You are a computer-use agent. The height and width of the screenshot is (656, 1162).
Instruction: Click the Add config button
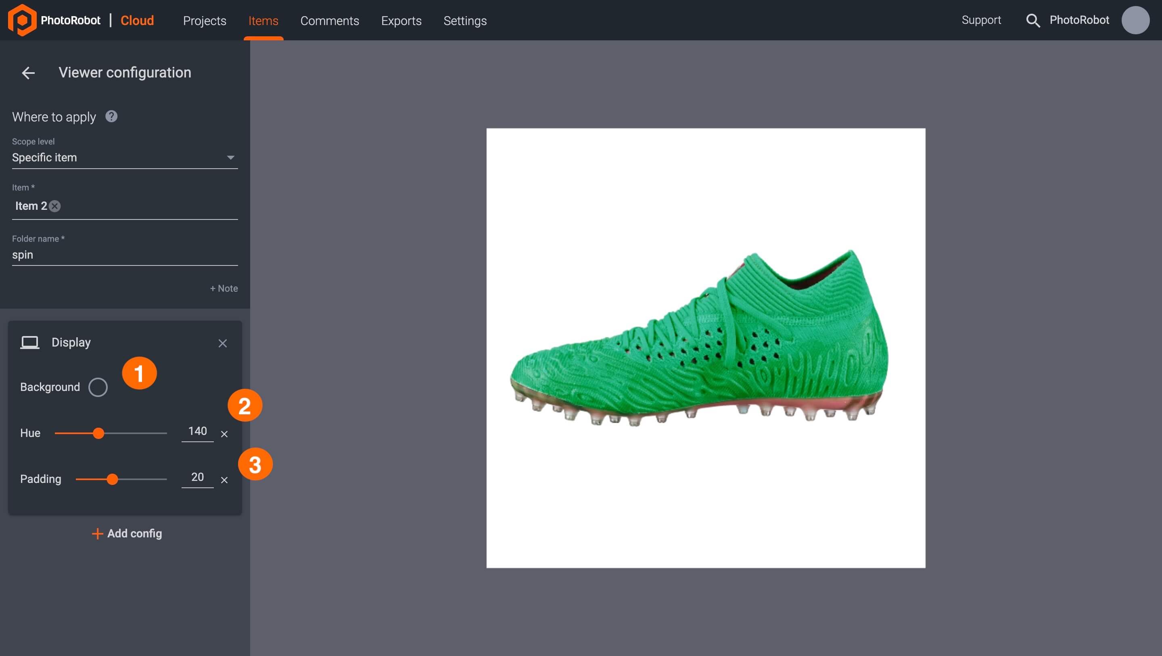[x=125, y=533]
